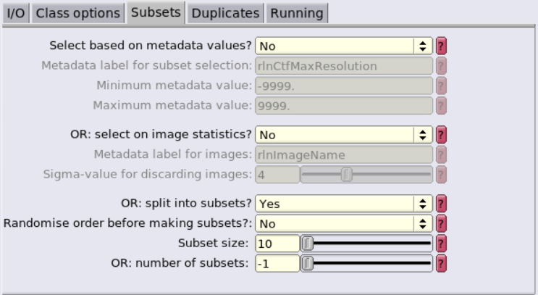Viewport: 538px width, 295px height.
Task: Click help icon next to Metadata label for subset selection
Action: pos(441,66)
